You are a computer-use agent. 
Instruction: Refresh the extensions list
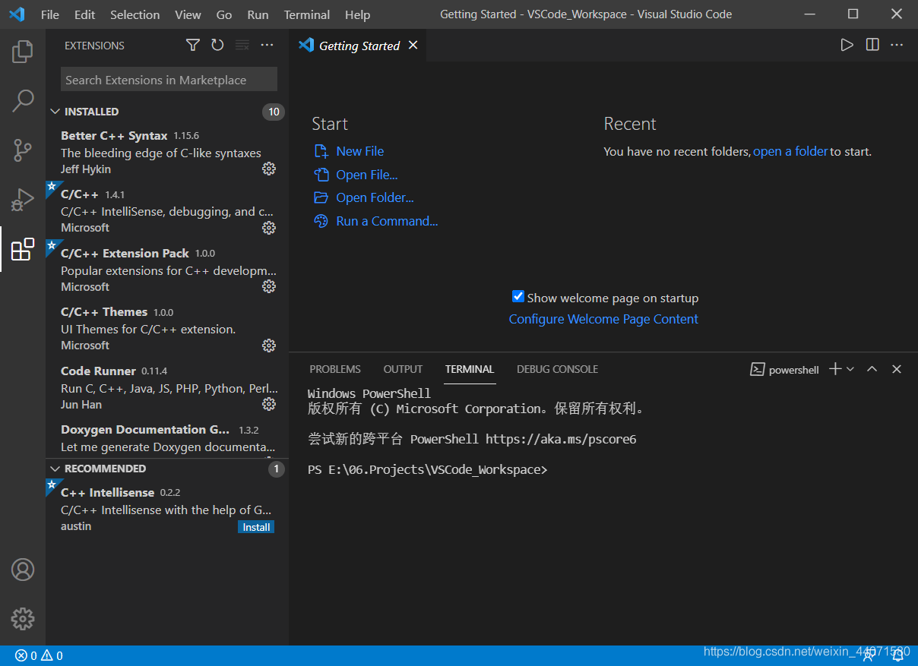point(217,46)
